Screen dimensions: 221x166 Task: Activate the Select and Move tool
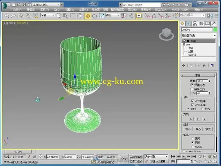(88, 16)
